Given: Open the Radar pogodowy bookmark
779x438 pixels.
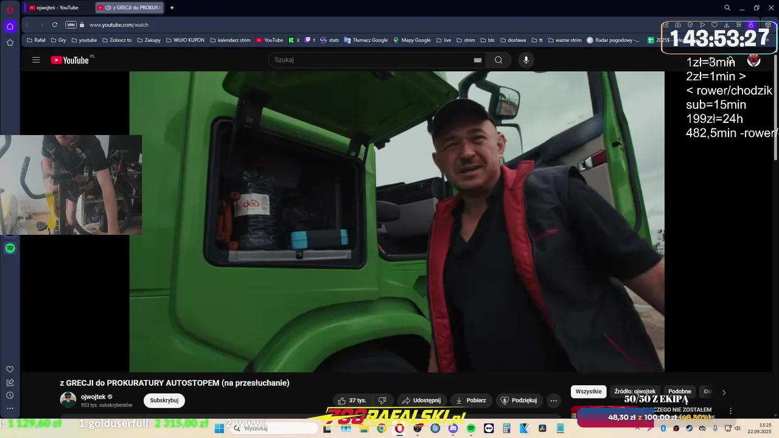Looking at the screenshot, I should tap(613, 40).
